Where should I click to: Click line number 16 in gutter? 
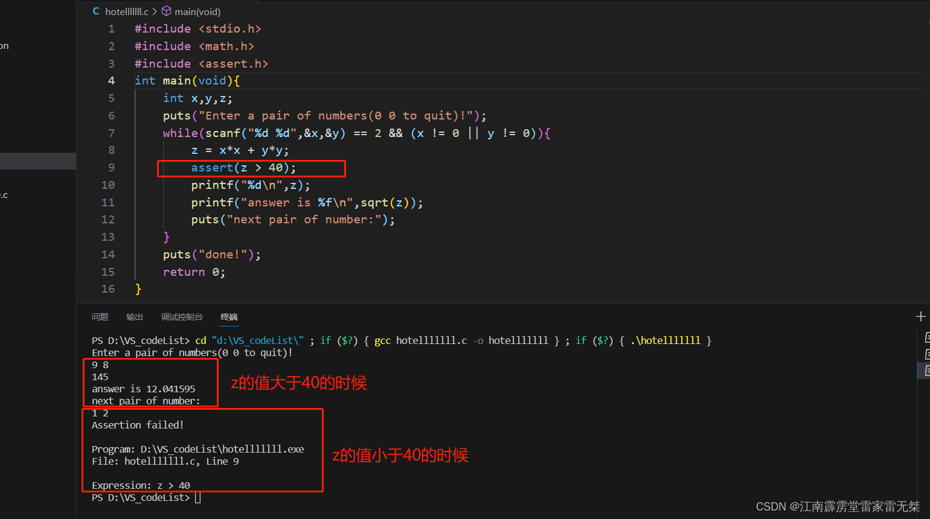pos(108,289)
